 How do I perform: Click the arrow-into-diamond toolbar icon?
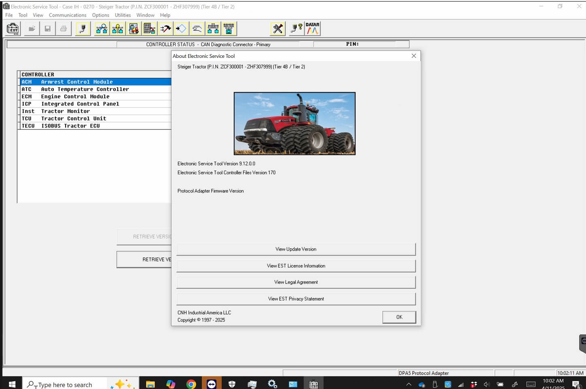click(x=181, y=29)
